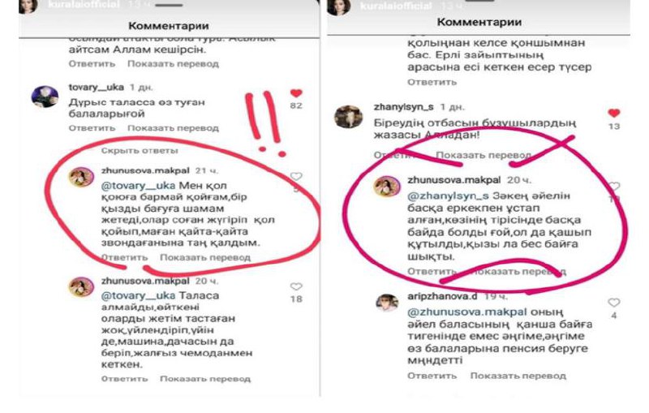This screenshot has height=413, width=649.
Task: Reply to tovary__uka comment via Ответить
Action: tap(92, 128)
